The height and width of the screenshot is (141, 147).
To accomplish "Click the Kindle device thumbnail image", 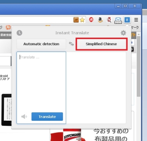I will pyautogui.click(x=6, y=110).
